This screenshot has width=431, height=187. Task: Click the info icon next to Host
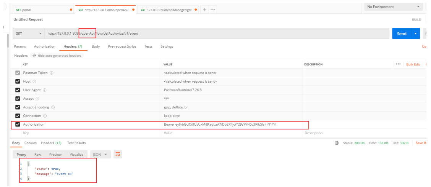coord(34,81)
